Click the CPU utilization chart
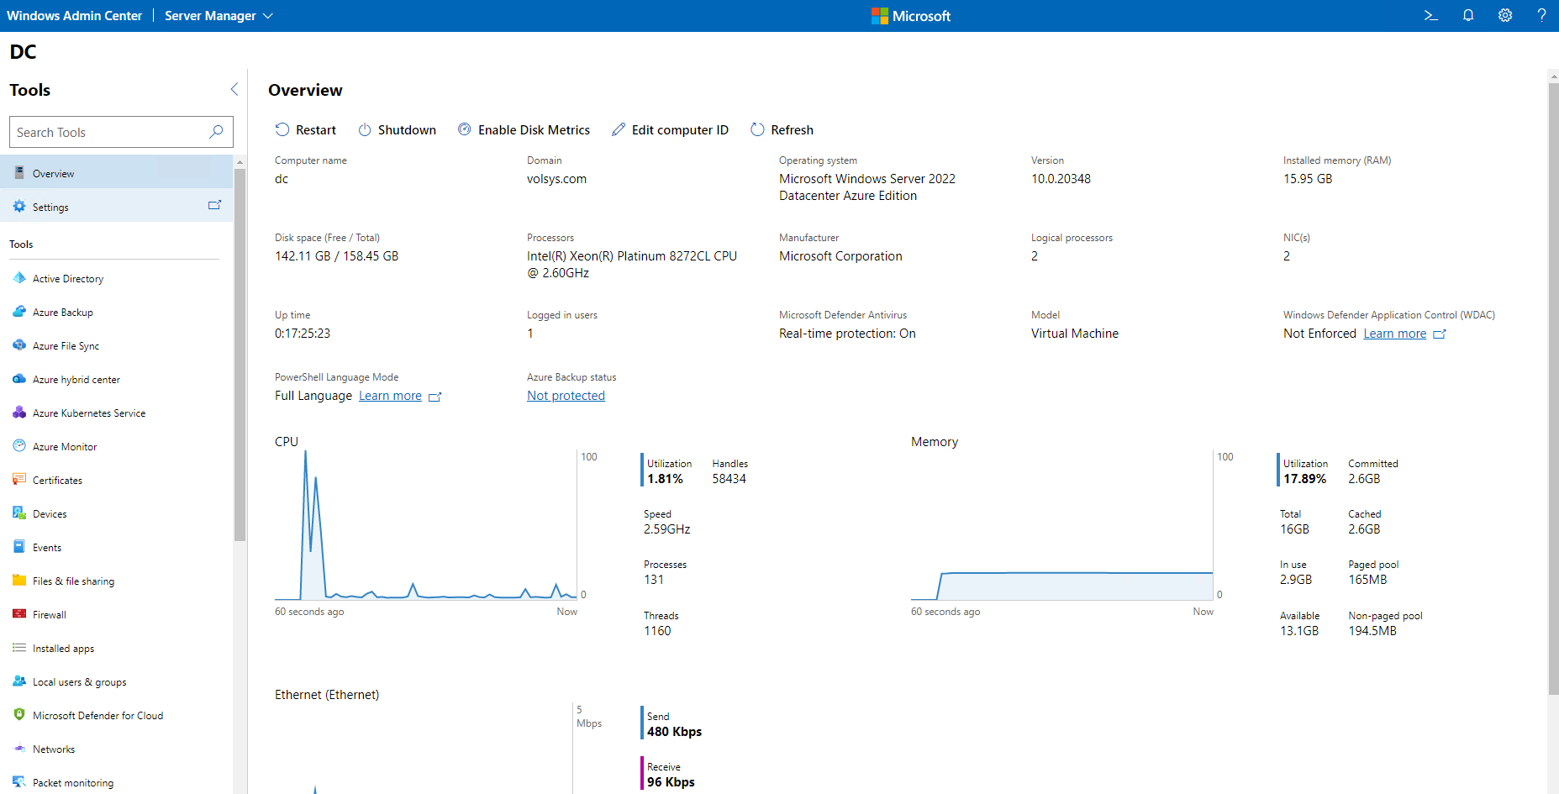Image resolution: width=1559 pixels, height=794 pixels. tap(426, 525)
